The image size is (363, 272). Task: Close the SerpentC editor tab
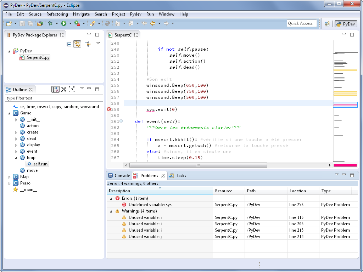point(136,35)
